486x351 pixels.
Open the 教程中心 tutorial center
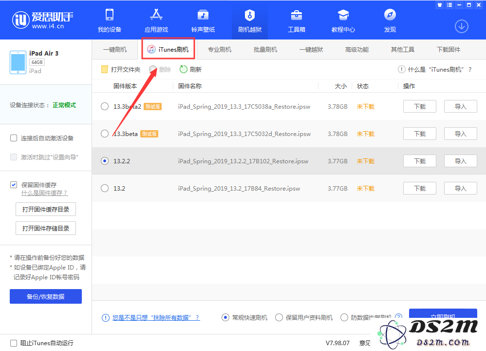[x=343, y=20]
